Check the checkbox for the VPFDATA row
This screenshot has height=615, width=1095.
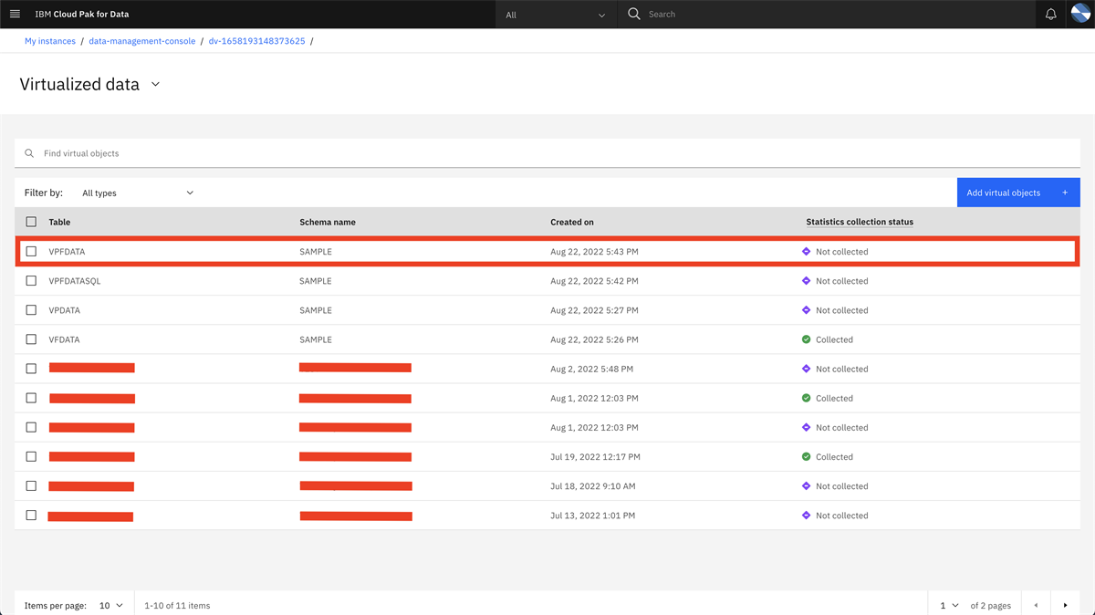(30, 251)
